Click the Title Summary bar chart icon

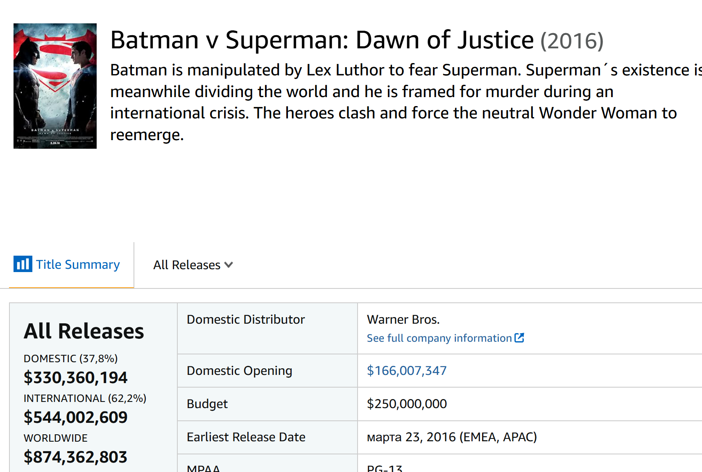pyautogui.click(x=23, y=264)
